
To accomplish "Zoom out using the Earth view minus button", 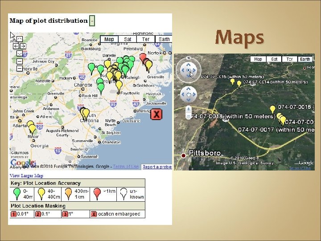I will pyautogui.click(x=189, y=116).
